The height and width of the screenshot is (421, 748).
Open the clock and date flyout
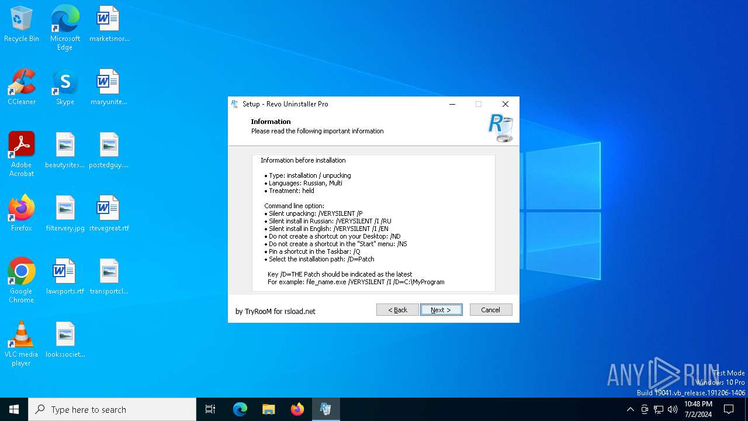(x=698, y=409)
